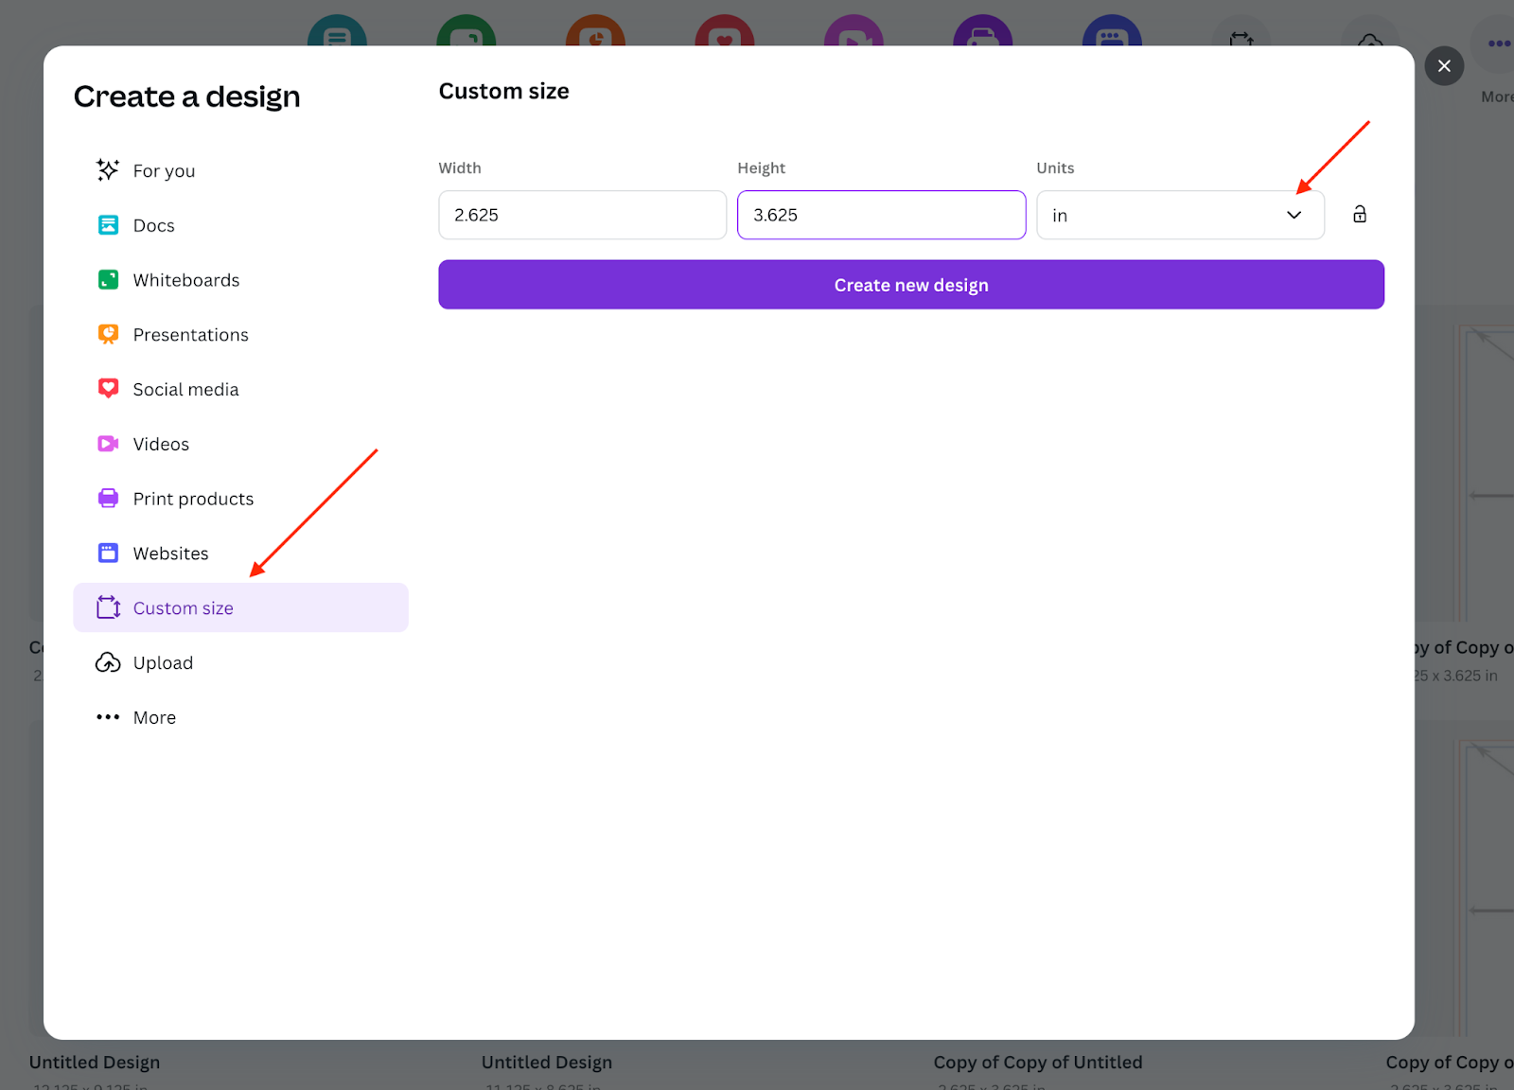Click the orange Presentations shortcut behind the dialog

tap(595, 32)
